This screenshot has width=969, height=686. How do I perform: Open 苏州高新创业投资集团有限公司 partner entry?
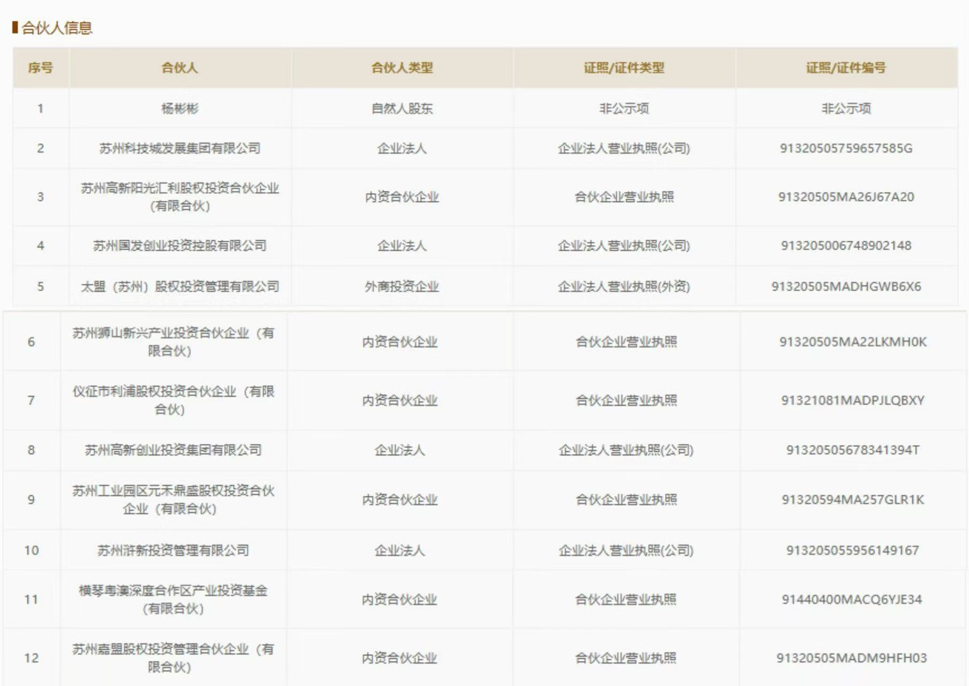[173, 450]
